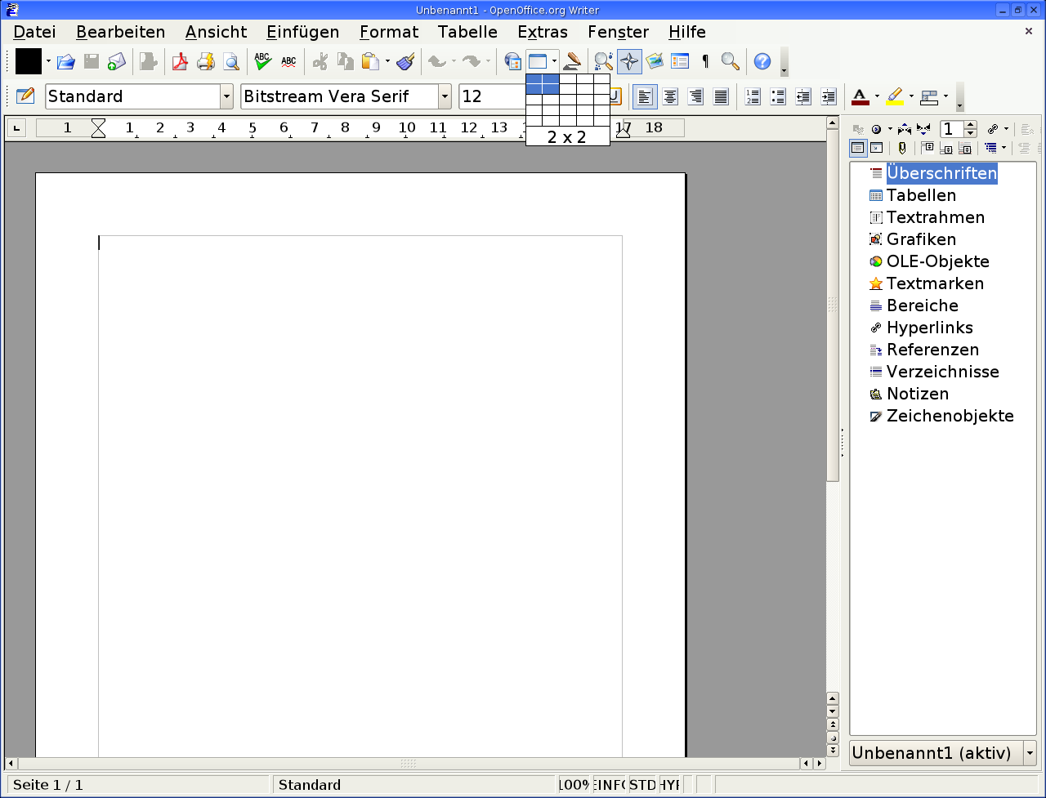Image resolution: width=1046 pixels, height=798 pixels.
Task: Align text left
Action: (645, 96)
